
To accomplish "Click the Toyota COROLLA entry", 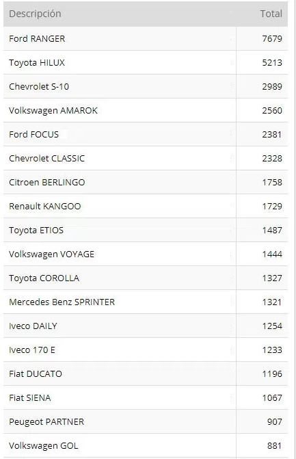I will click(x=44, y=278).
